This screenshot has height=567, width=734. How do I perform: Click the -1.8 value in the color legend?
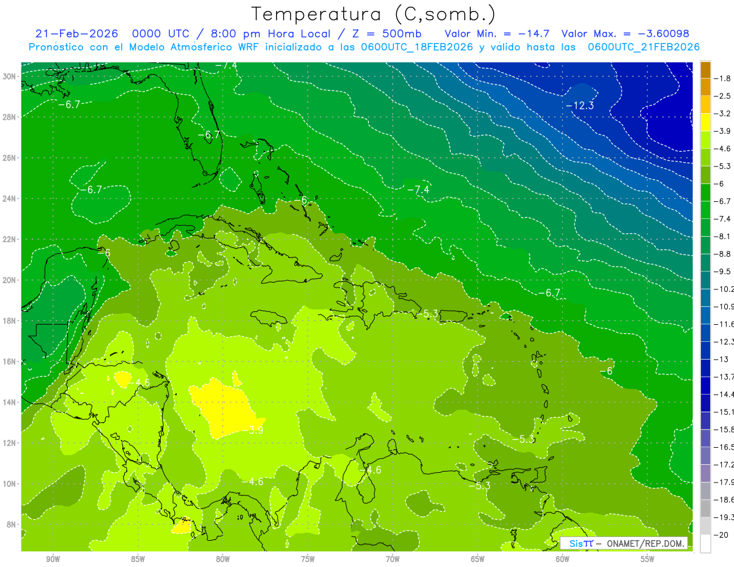723,78
